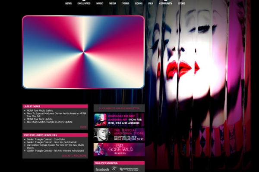Open the COMMUNITY menu item
This screenshot has width=259, height=172.
pyautogui.click(x=166, y=3)
